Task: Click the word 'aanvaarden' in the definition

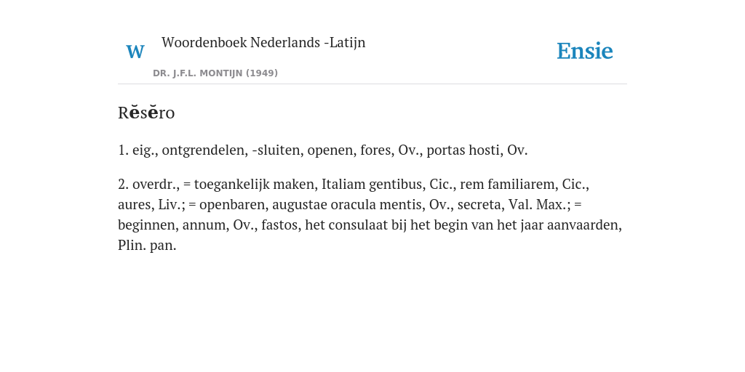Action: (x=583, y=225)
